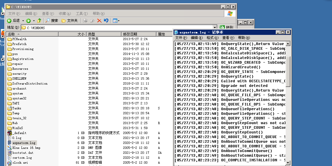Select the SHELLNEW folder

17,78
